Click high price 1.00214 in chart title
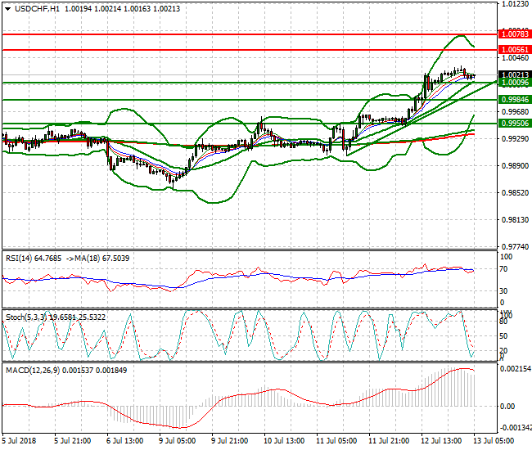 point(107,9)
